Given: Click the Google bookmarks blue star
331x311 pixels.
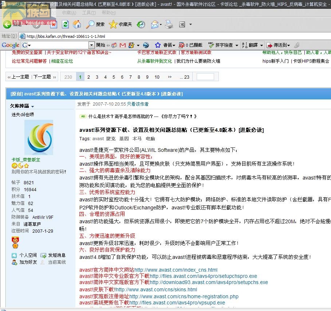Looking at the screenshot, I should tap(158, 45).
